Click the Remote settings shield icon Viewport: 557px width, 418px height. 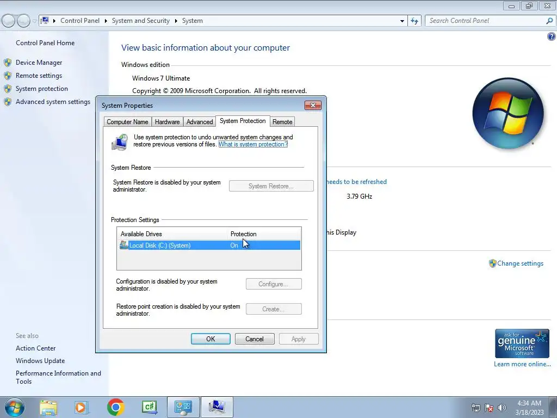point(8,76)
